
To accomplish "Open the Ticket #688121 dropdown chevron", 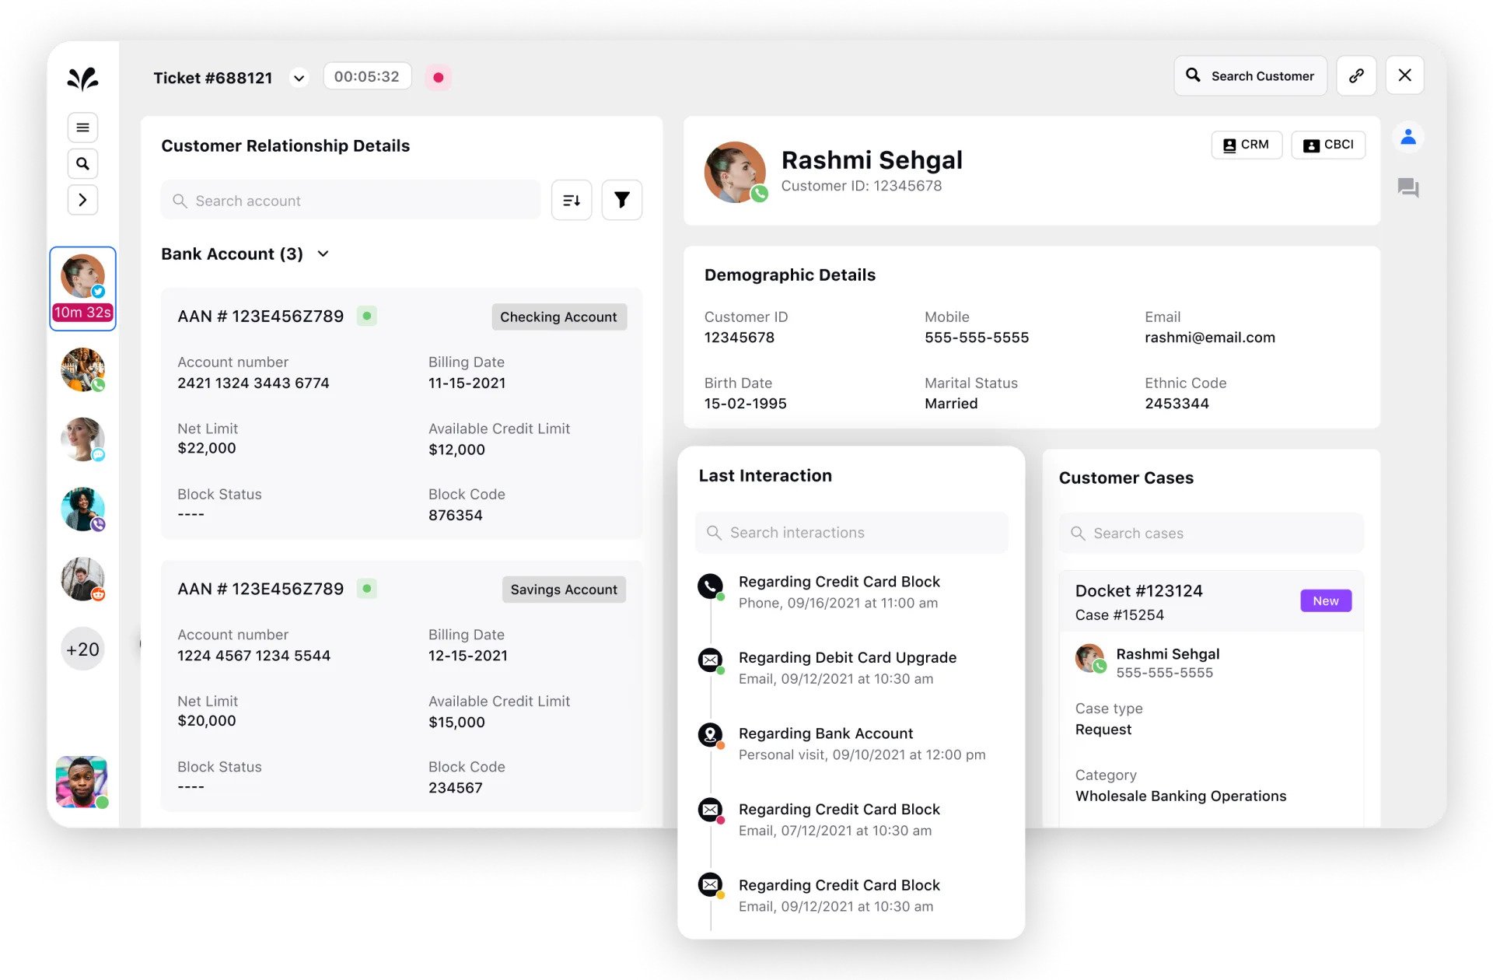I will pos(299,78).
